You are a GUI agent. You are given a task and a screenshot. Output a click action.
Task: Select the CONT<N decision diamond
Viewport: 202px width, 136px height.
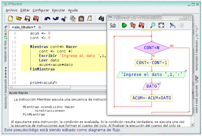pos(151,48)
